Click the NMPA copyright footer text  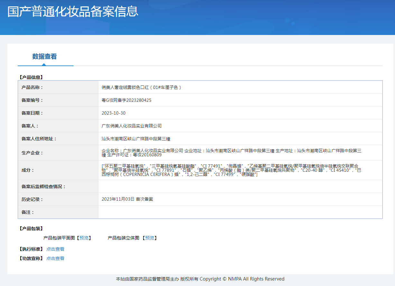click(200, 279)
